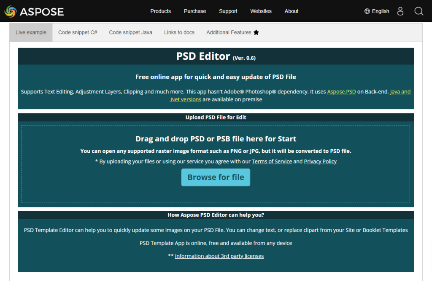Image resolution: width=432 pixels, height=281 pixels.
Task: Open the Code snippet Java tab
Action: click(x=130, y=32)
